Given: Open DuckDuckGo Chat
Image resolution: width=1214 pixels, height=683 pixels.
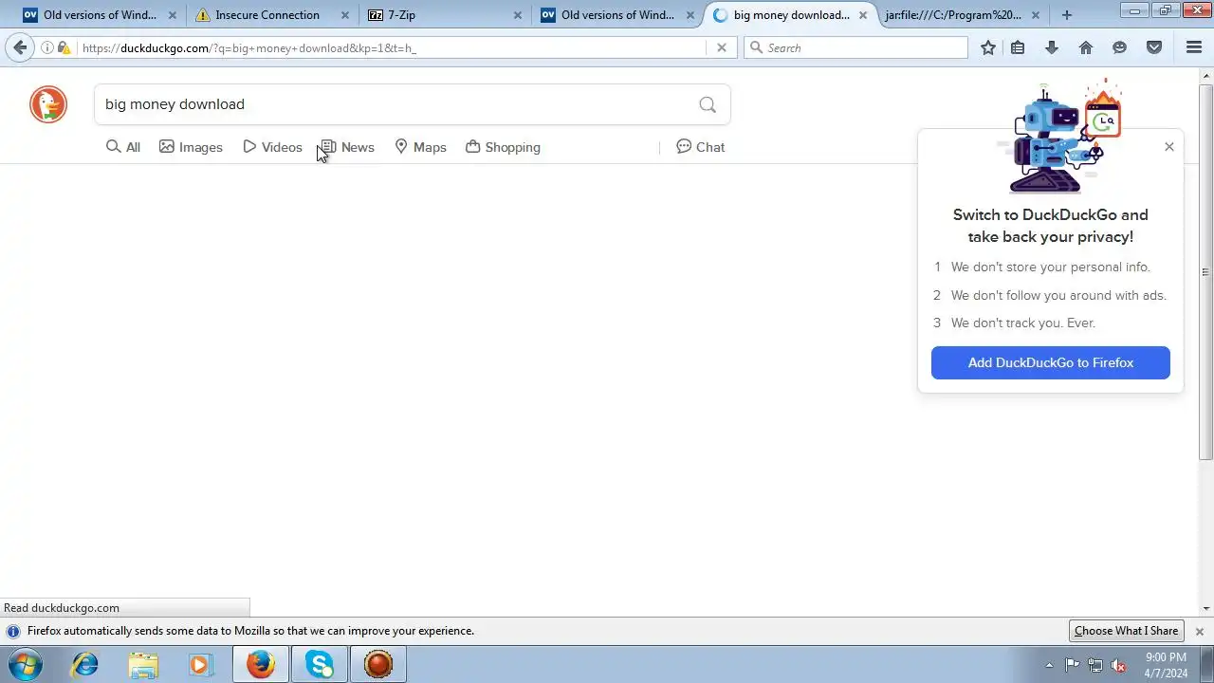Looking at the screenshot, I should pyautogui.click(x=700, y=147).
